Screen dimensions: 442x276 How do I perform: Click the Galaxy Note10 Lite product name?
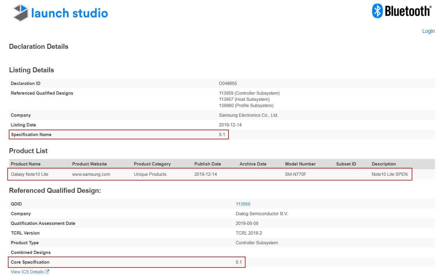(x=29, y=174)
